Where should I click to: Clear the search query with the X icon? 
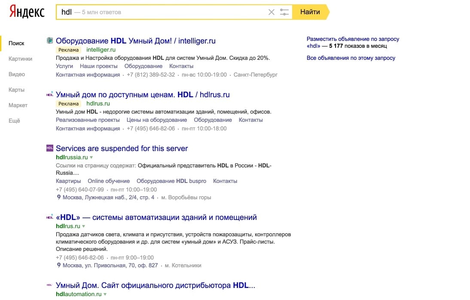click(272, 12)
